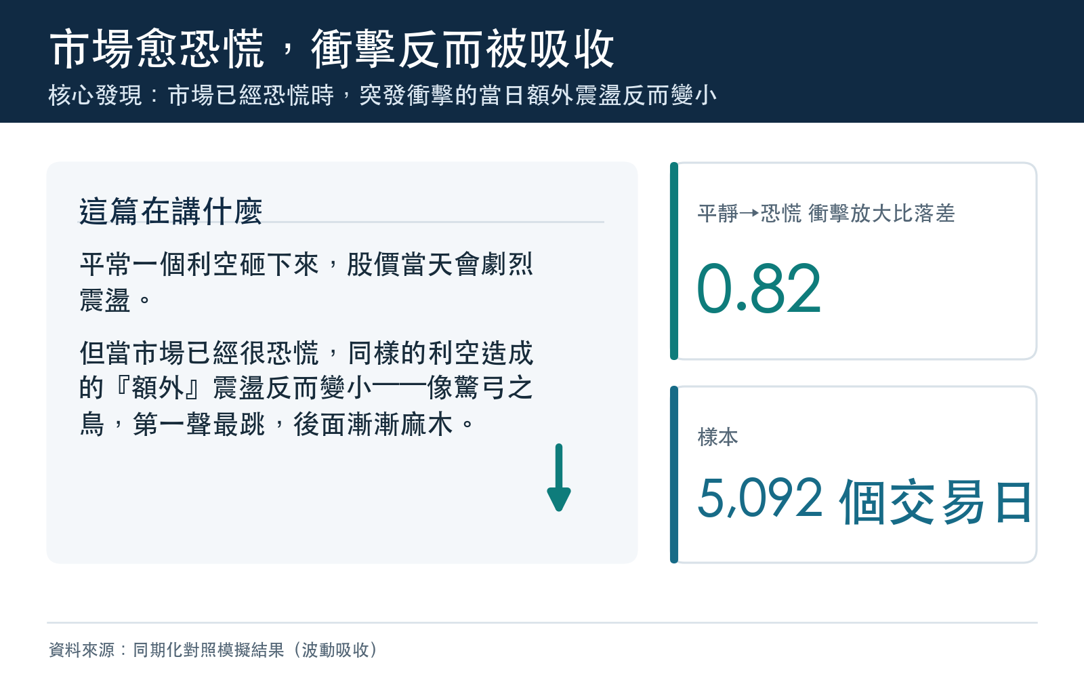Image resolution: width=1084 pixels, height=678 pixels.
Task: Click the headline 市場愈恐慌，衝擊反而被吸收
Action: tap(332, 49)
